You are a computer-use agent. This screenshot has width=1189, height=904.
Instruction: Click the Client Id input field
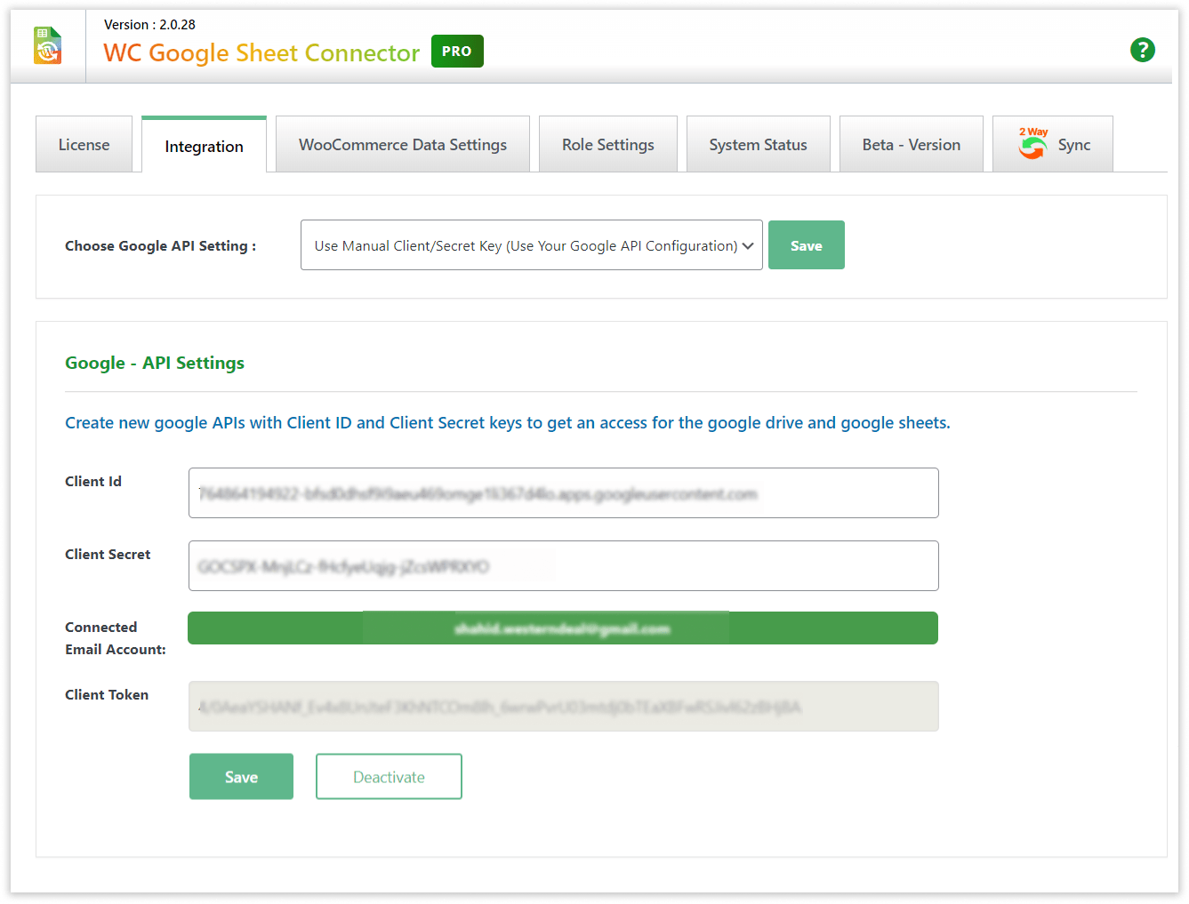pyautogui.click(x=564, y=492)
